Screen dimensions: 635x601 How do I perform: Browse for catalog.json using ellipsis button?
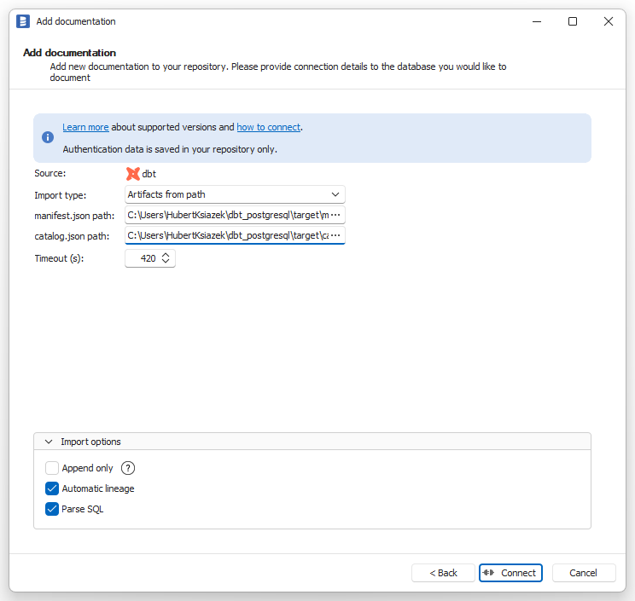pos(335,235)
